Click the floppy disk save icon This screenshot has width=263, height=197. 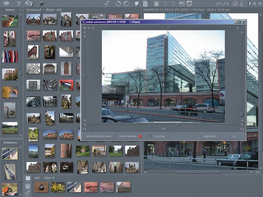click(156, 4)
